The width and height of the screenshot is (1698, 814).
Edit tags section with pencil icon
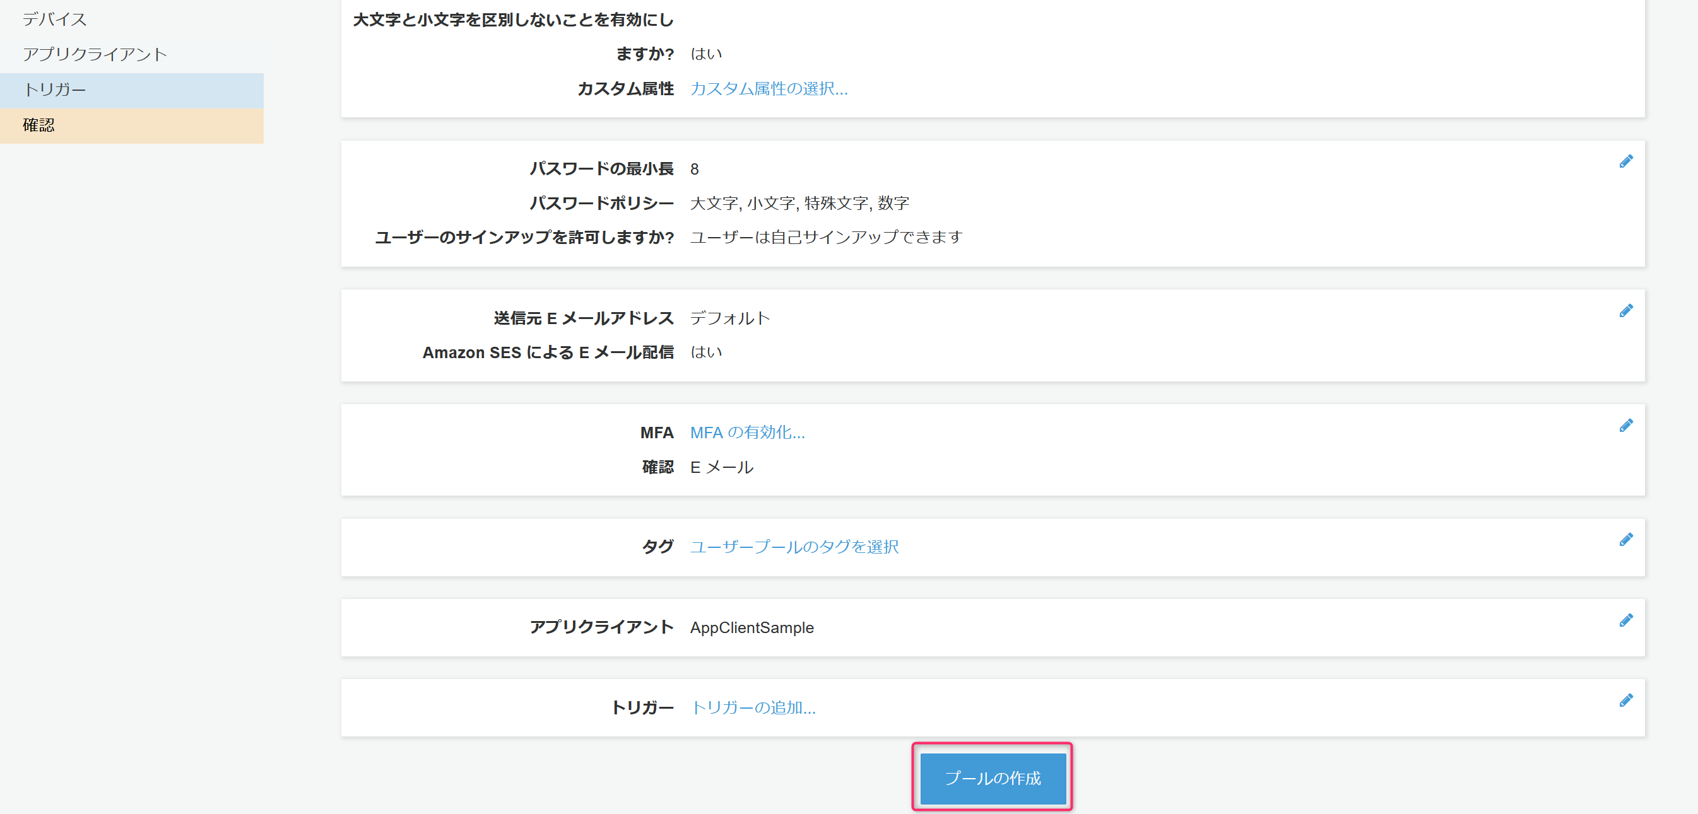tap(1625, 540)
